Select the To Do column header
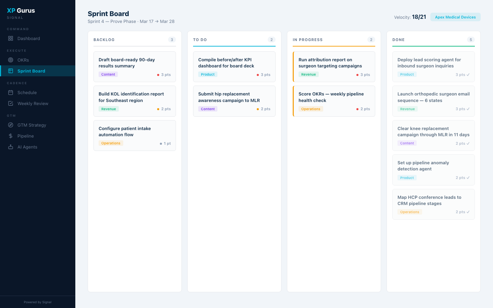The image size is (493, 308). [200, 40]
